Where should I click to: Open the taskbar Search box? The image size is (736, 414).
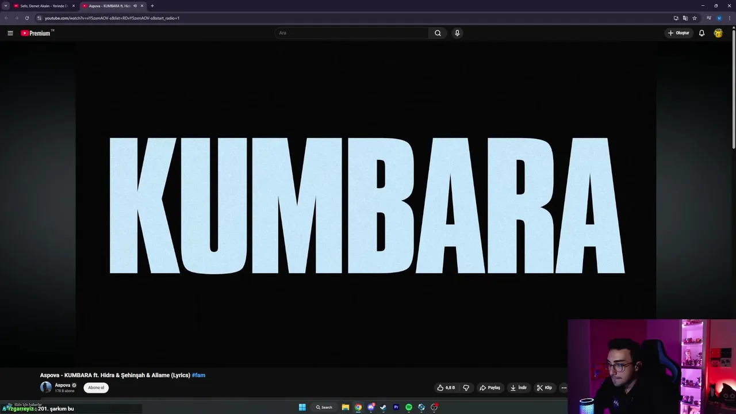click(x=324, y=407)
